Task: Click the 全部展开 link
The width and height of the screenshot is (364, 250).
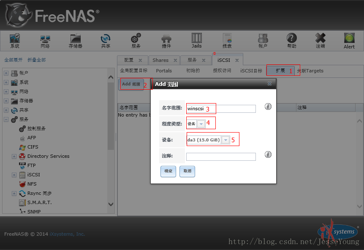Action: tap(13, 60)
